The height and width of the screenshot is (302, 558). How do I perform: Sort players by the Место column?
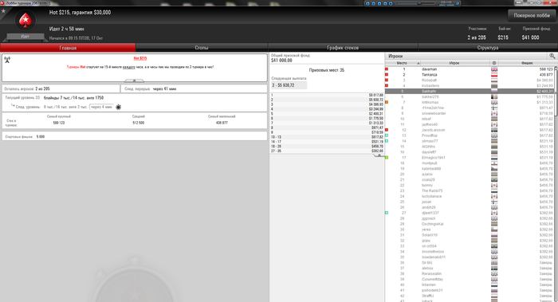click(x=403, y=63)
